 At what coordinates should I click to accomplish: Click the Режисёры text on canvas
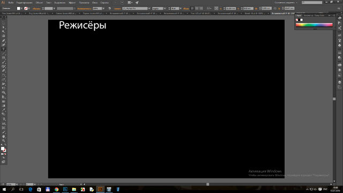click(x=83, y=25)
